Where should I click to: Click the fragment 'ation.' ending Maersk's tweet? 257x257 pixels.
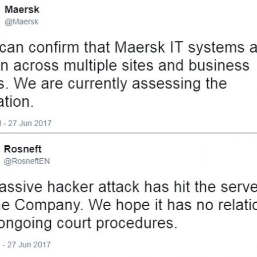pyautogui.click(x=17, y=102)
